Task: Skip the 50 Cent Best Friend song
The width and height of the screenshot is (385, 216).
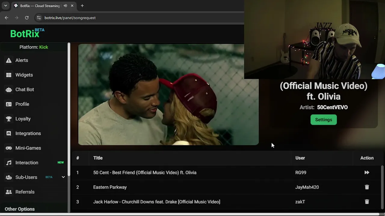Action: 367,172
